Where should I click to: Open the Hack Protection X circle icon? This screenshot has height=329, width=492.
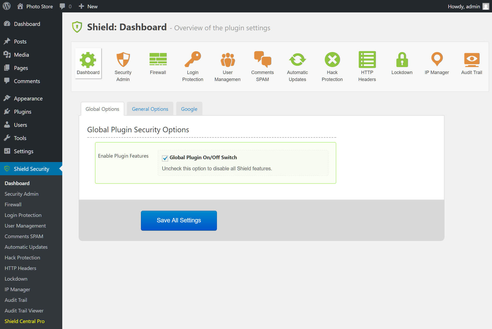(x=332, y=60)
